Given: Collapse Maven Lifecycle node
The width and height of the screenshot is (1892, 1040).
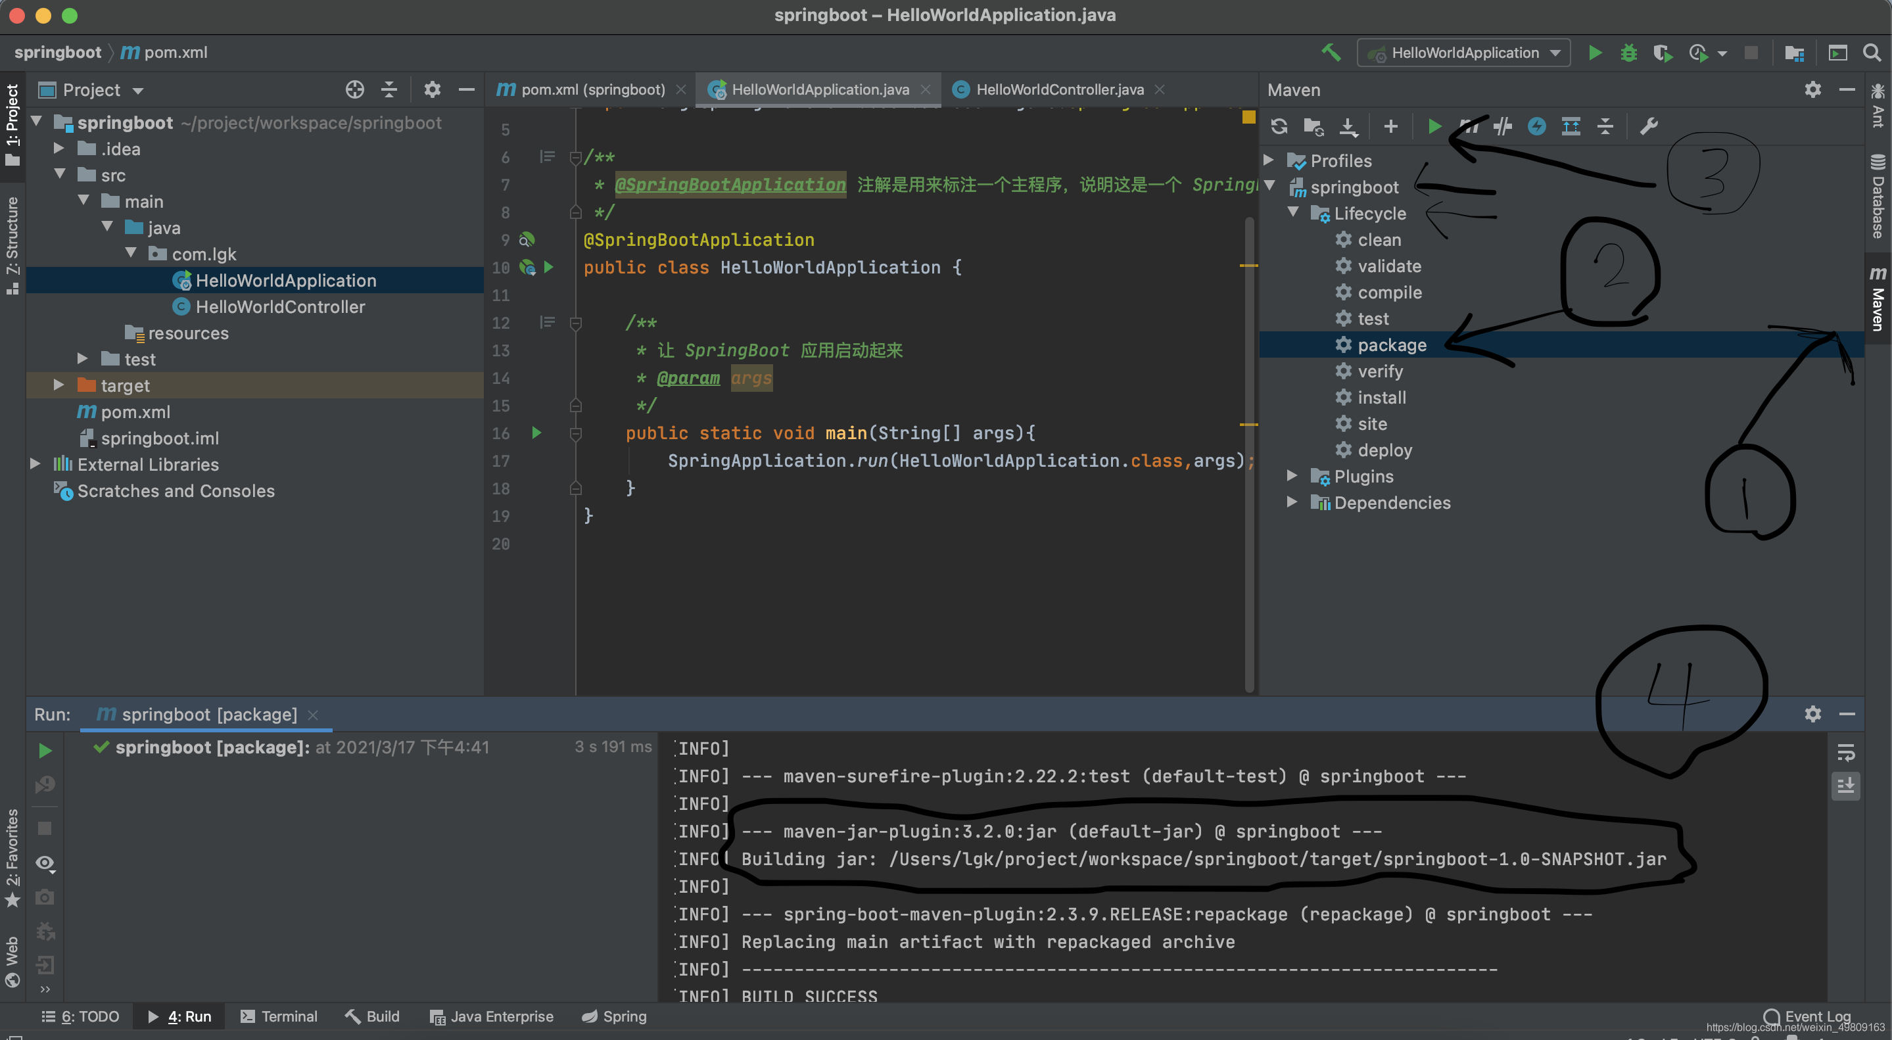Looking at the screenshot, I should 1293,212.
